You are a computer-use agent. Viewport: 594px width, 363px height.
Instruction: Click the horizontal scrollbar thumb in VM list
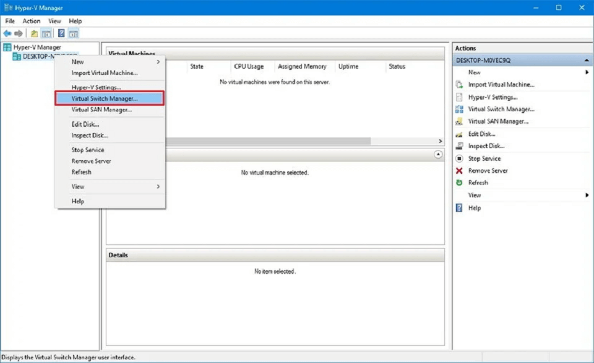(268, 141)
